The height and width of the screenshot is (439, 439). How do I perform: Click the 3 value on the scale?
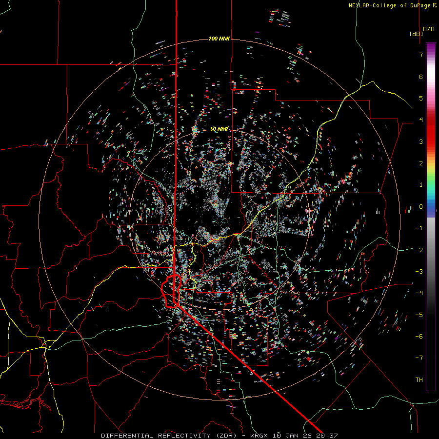tap(421, 141)
